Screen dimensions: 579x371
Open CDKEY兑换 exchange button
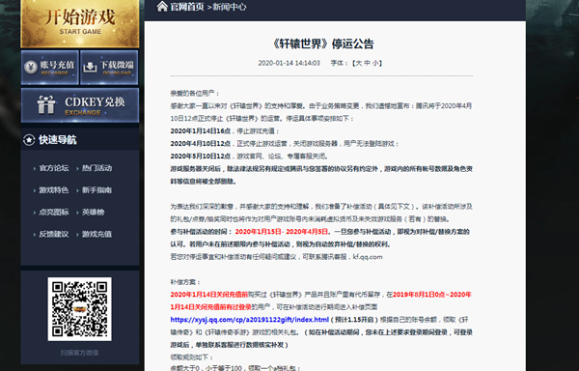coord(80,105)
